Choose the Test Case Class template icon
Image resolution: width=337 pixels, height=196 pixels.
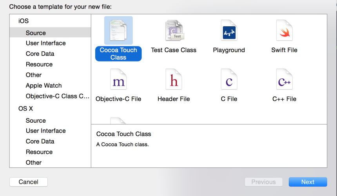(174, 30)
